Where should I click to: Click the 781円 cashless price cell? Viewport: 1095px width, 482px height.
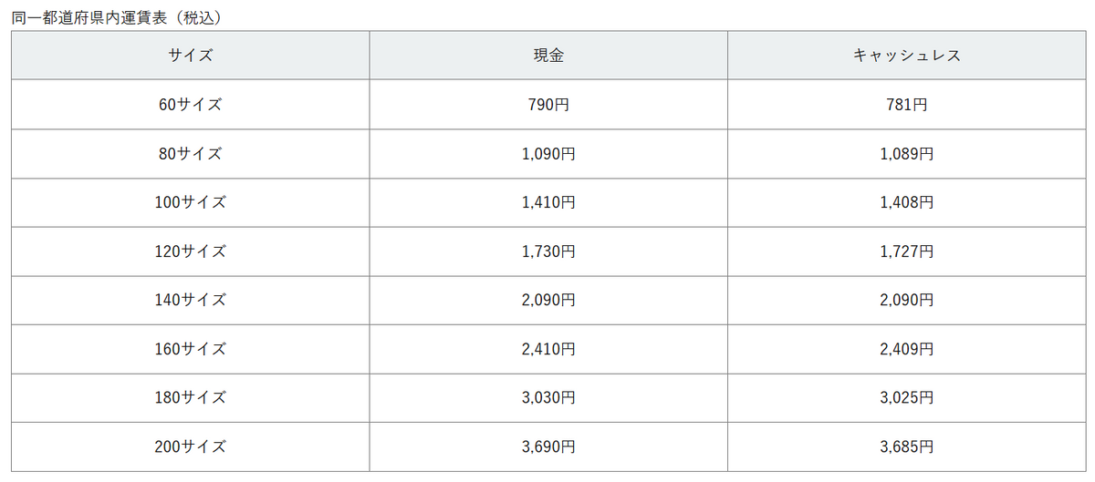[x=906, y=105]
